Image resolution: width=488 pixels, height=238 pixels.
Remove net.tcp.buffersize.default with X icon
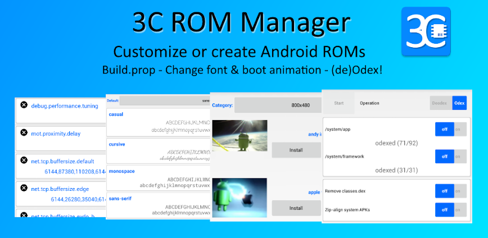24,160
